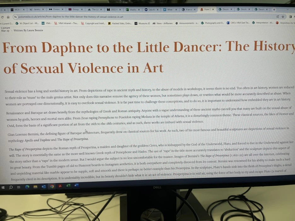Open the Copyright and Intell bookmark
The width and height of the screenshot is (295, 221).
pyautogui.click(x=93, y=24)
